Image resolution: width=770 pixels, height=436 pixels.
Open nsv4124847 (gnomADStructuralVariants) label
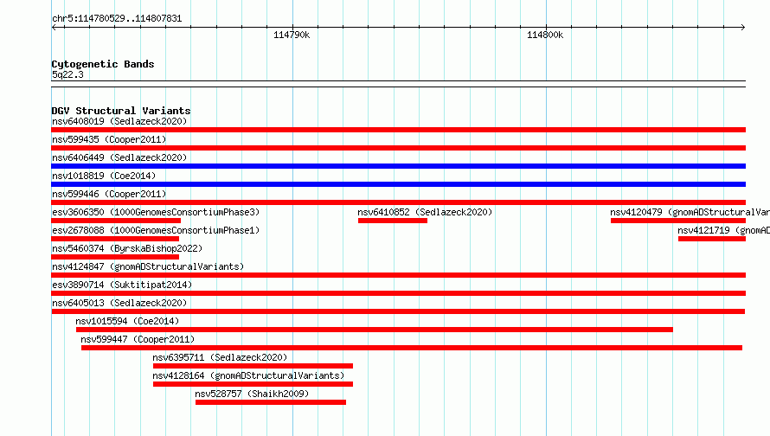click(148, 266)
